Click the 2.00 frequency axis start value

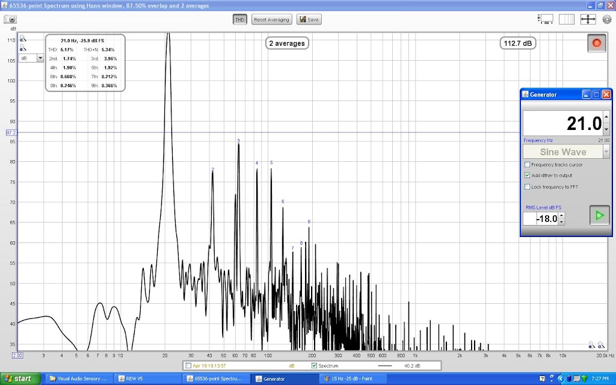[17, 356]
